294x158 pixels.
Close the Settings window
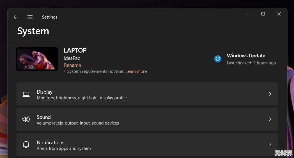279,14
